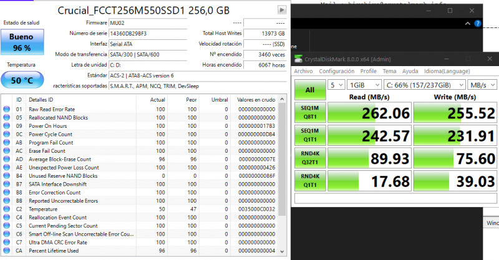The width and height of the screenshot is (499, 260).
Task: Click the status orb for Program Fail Count
Action: coord(6,142)
